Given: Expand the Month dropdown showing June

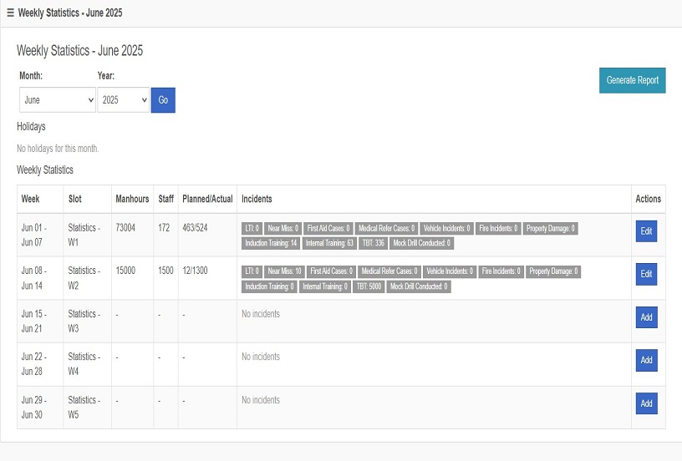Looking at the screenshot, I should click(x=57, y=100).
